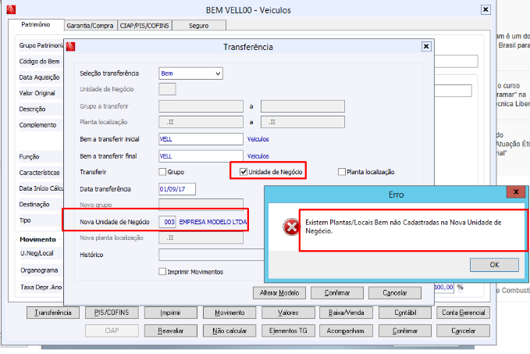The image size is (530, 354).
Task: Open the Movimento button
Action: click(229, 313)
